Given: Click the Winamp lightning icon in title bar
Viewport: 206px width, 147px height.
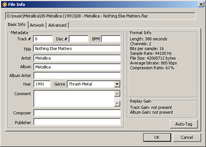Looking at the screenshot, I should pos(4,4).
